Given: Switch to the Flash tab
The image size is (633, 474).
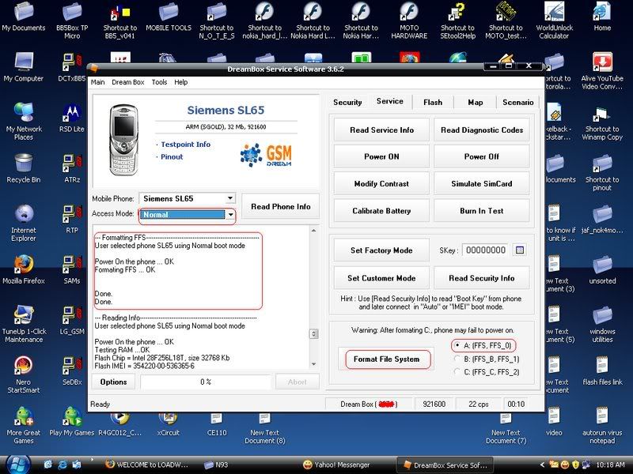Looking at the screenshot, I should (x=433, y=103).
